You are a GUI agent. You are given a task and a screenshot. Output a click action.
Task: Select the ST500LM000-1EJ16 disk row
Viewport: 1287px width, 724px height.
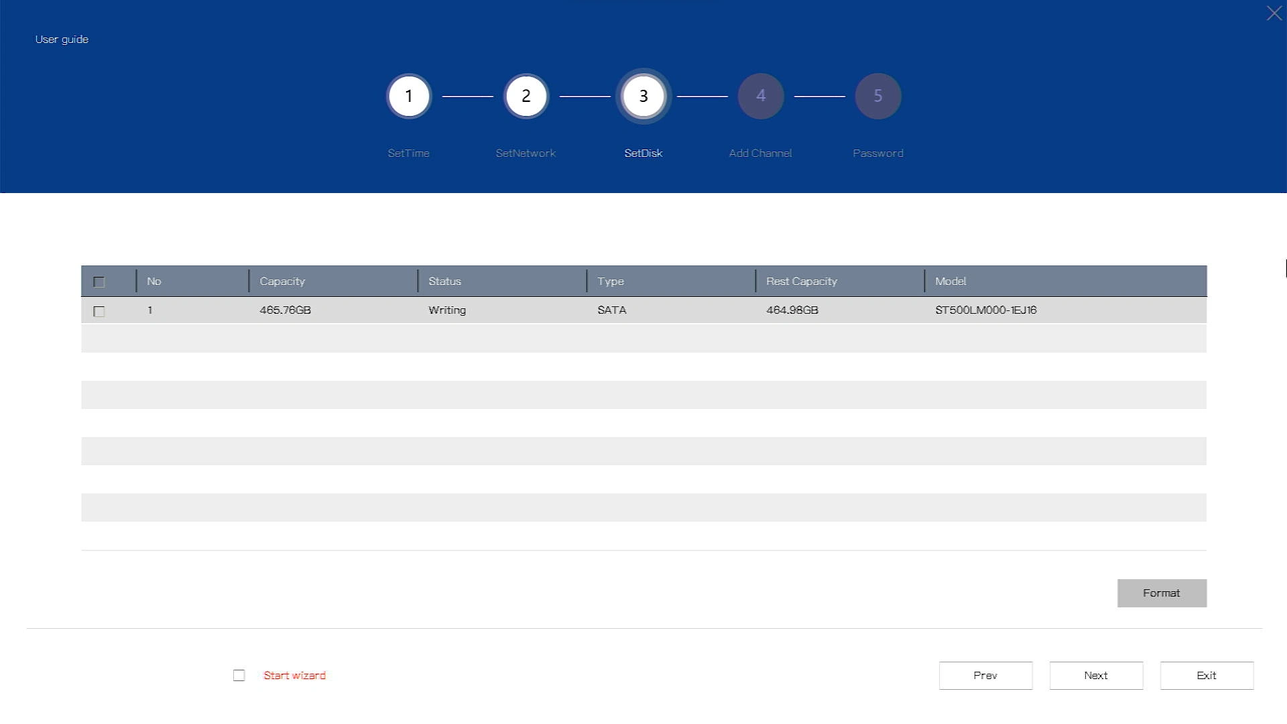pyautogui.click(x=985, y=310)
